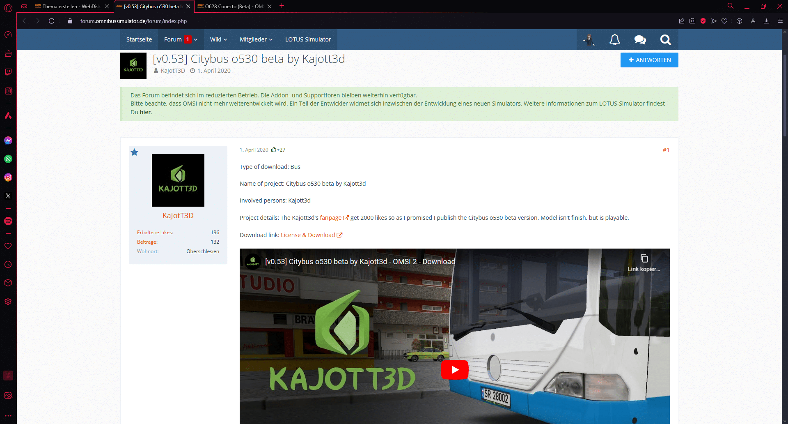Viewport: 788px width, 424px height.
Task: Click the like thumbs-up icon on post
Action: click(x=273, y=150)
